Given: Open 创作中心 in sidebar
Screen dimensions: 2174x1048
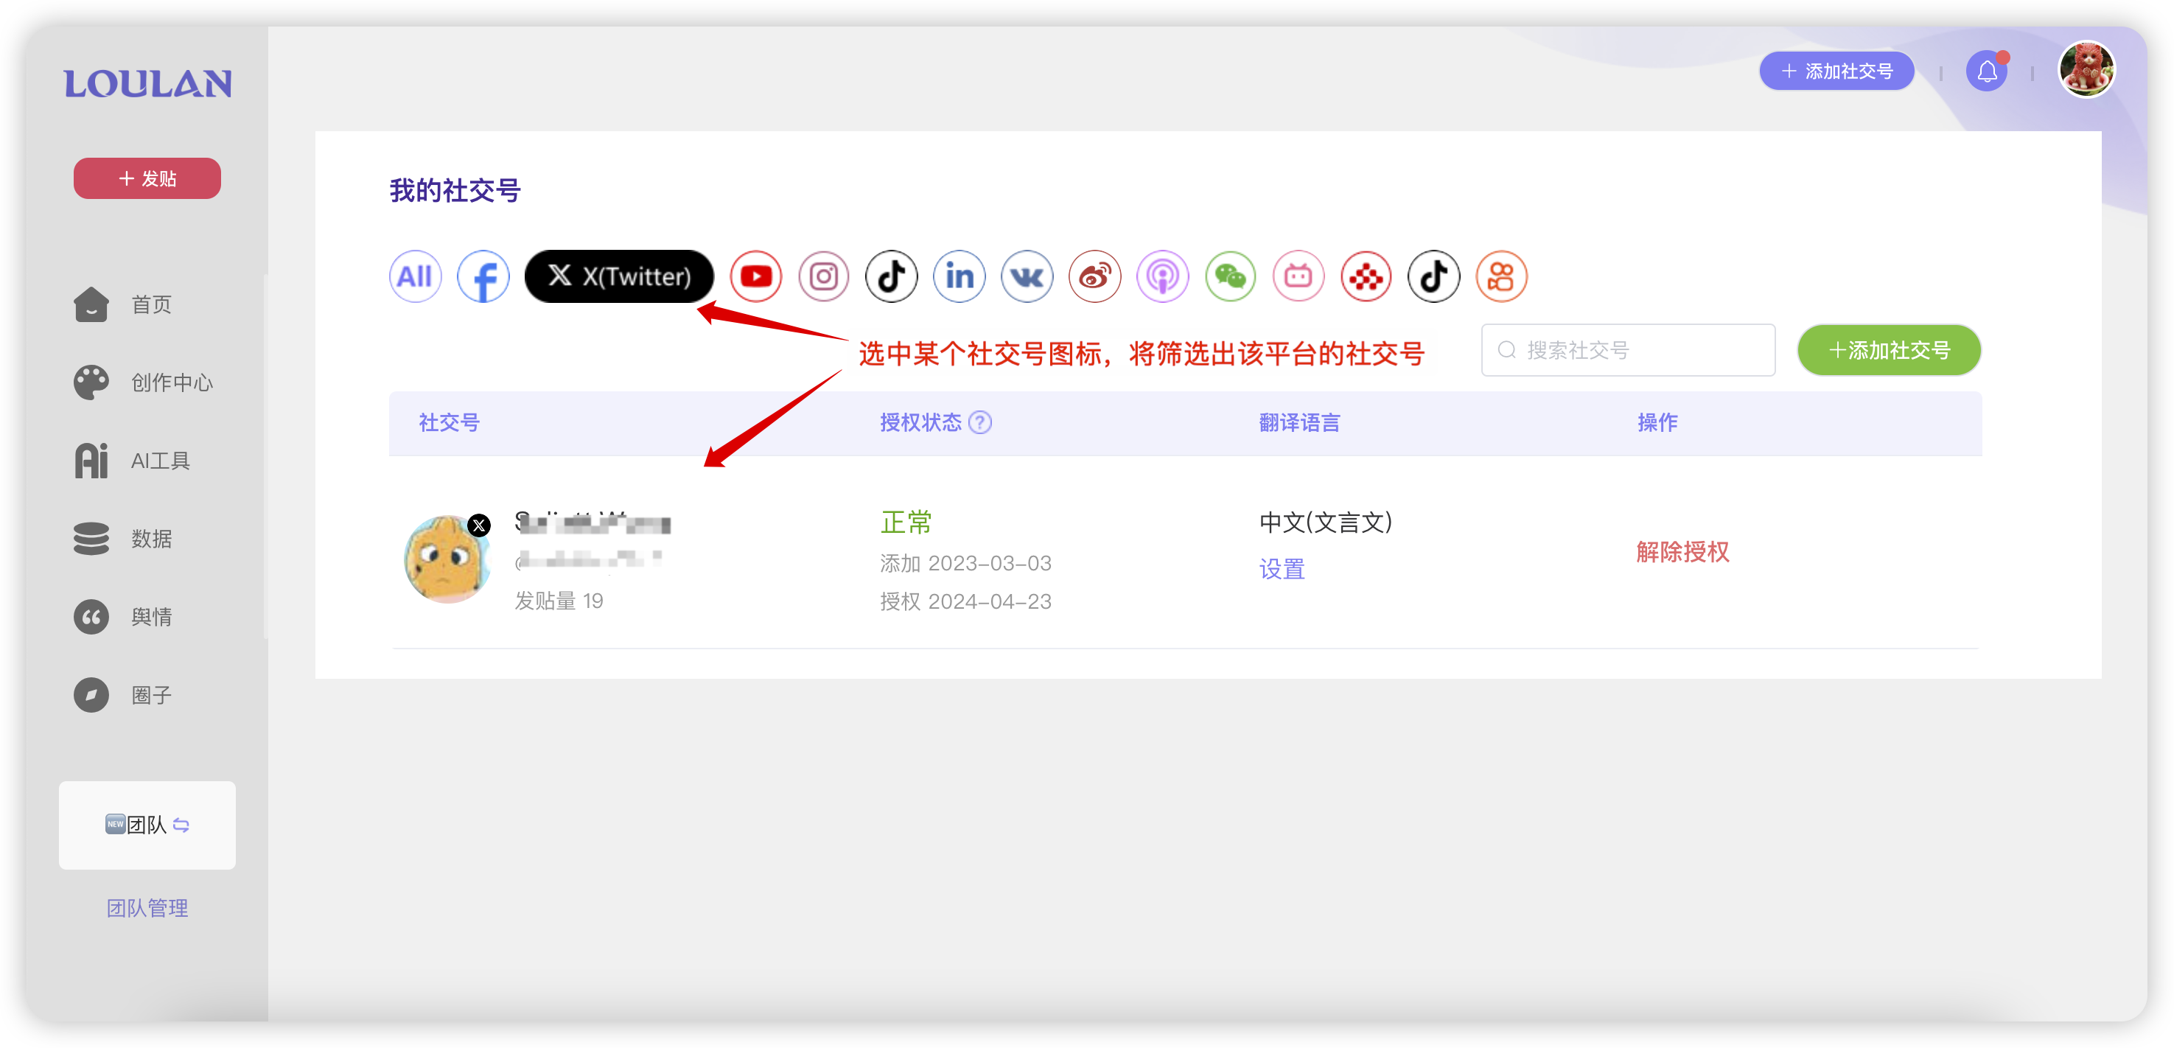Looking at the screenshot, I should click(144, 382).
